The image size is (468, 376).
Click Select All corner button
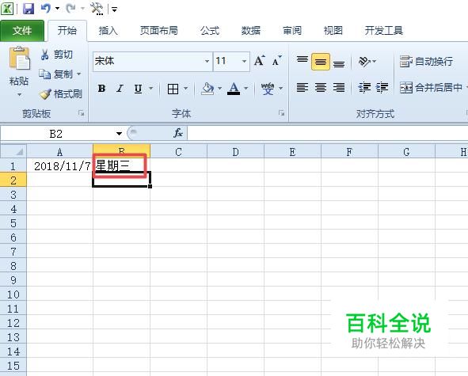point(13,151)
